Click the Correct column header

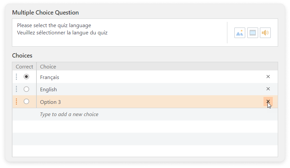[24, 66]
